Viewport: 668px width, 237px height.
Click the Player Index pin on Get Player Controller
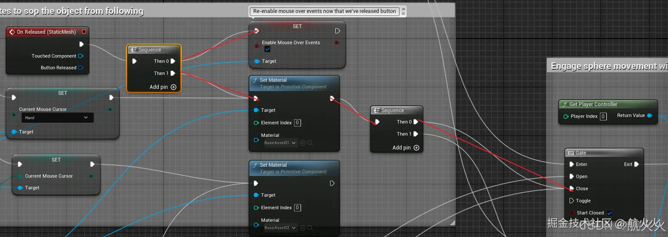(566, 116)
